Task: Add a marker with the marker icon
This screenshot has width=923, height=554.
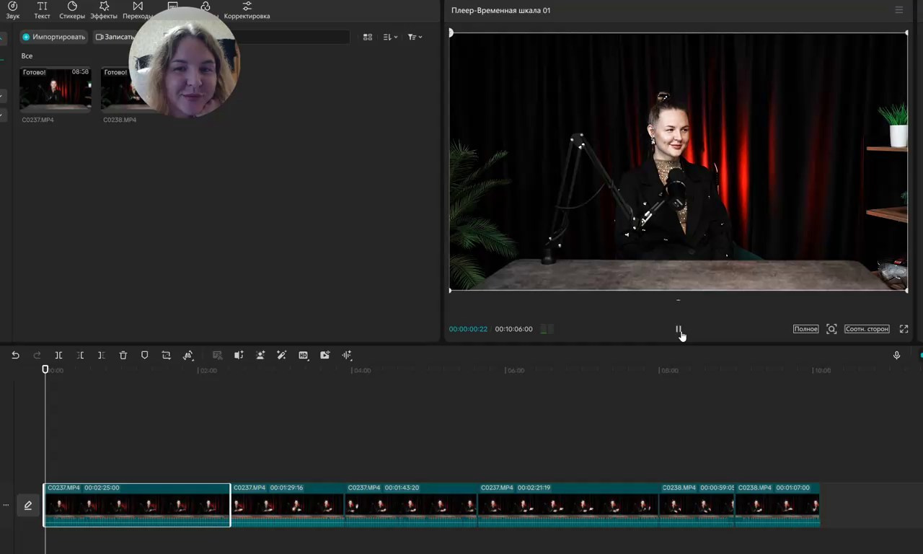Action: [x=145, y=355]
